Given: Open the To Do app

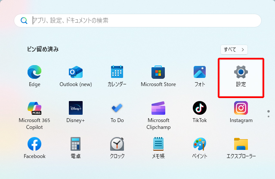Looking at the screenshot, I should click(117, 109).
